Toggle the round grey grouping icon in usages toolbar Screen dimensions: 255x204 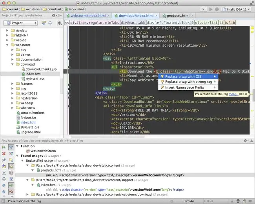pyautogui.click(x=11, y=173)
